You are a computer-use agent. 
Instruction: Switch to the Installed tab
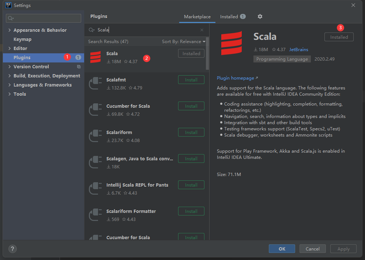233,17
